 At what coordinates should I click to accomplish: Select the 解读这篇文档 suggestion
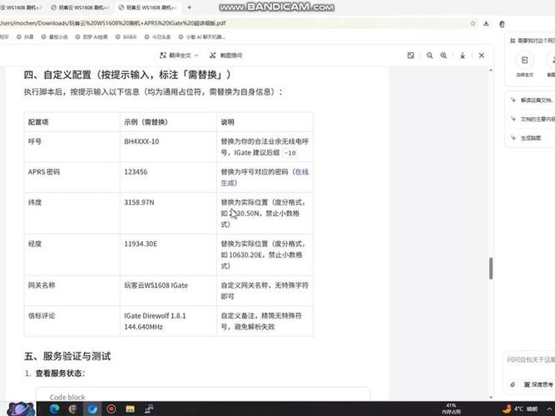533,101
